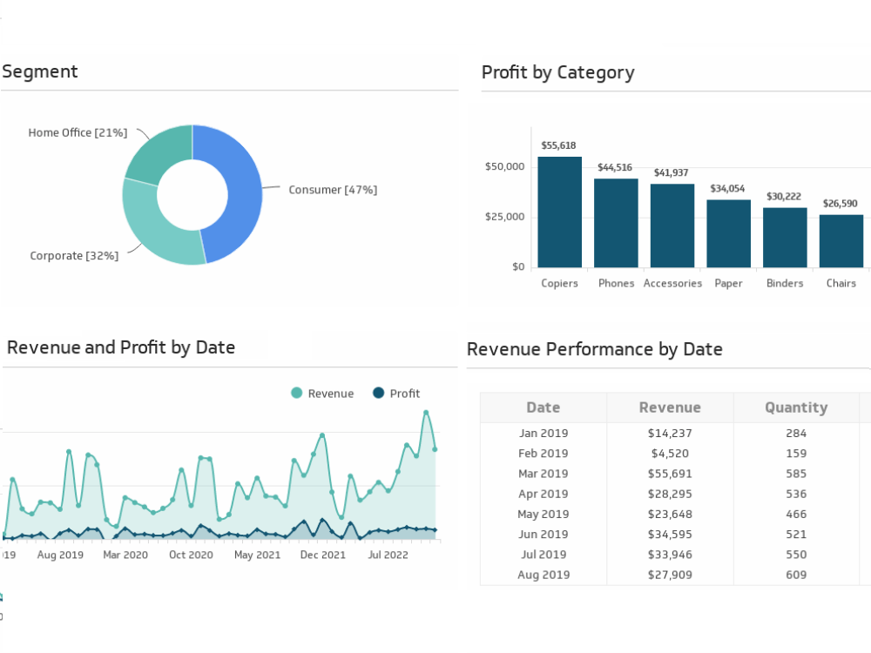Image resolution: width=871 pixels, height=653 pixels.
Task: Click the Date column header
Action: 543,407
